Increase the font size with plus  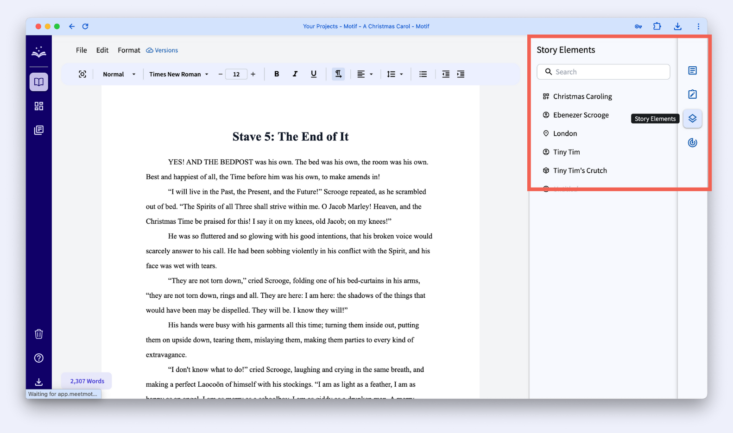pos(253,74)
